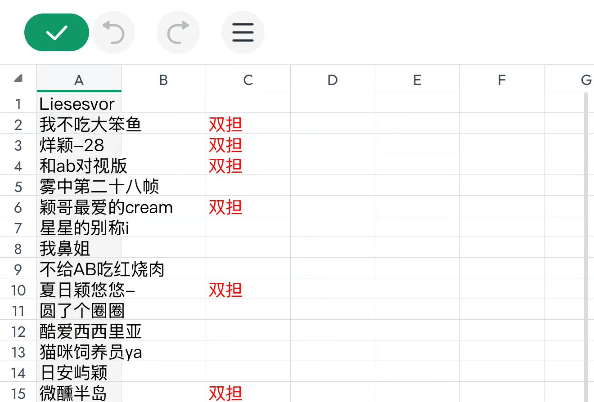The image size is (594, 402).
Task: Select column F header
Action: pos(502,79)
